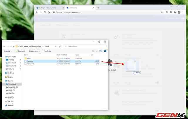Screen dimensions: 188x119
Task: Bookmark this page with the star icon
Action: pos(162,12)
